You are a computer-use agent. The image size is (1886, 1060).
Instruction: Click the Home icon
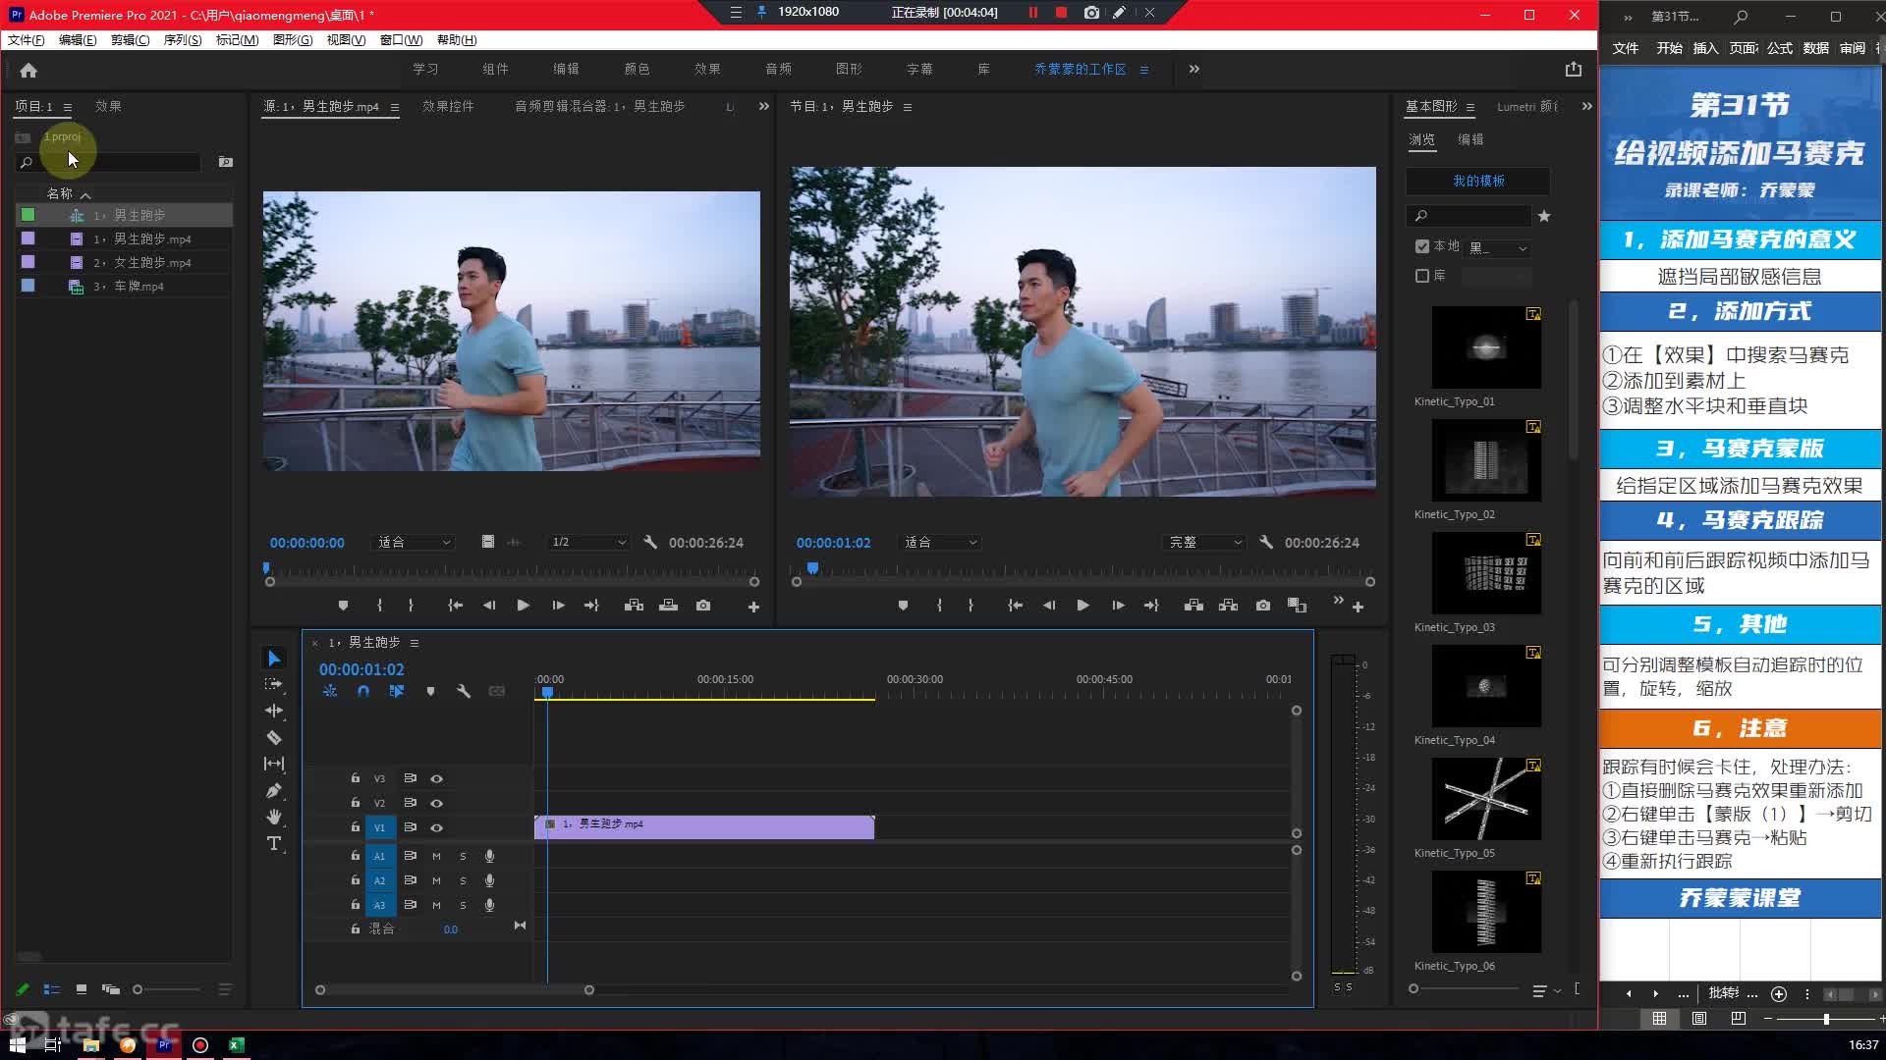pyautogui.click(x=28, y=70)
